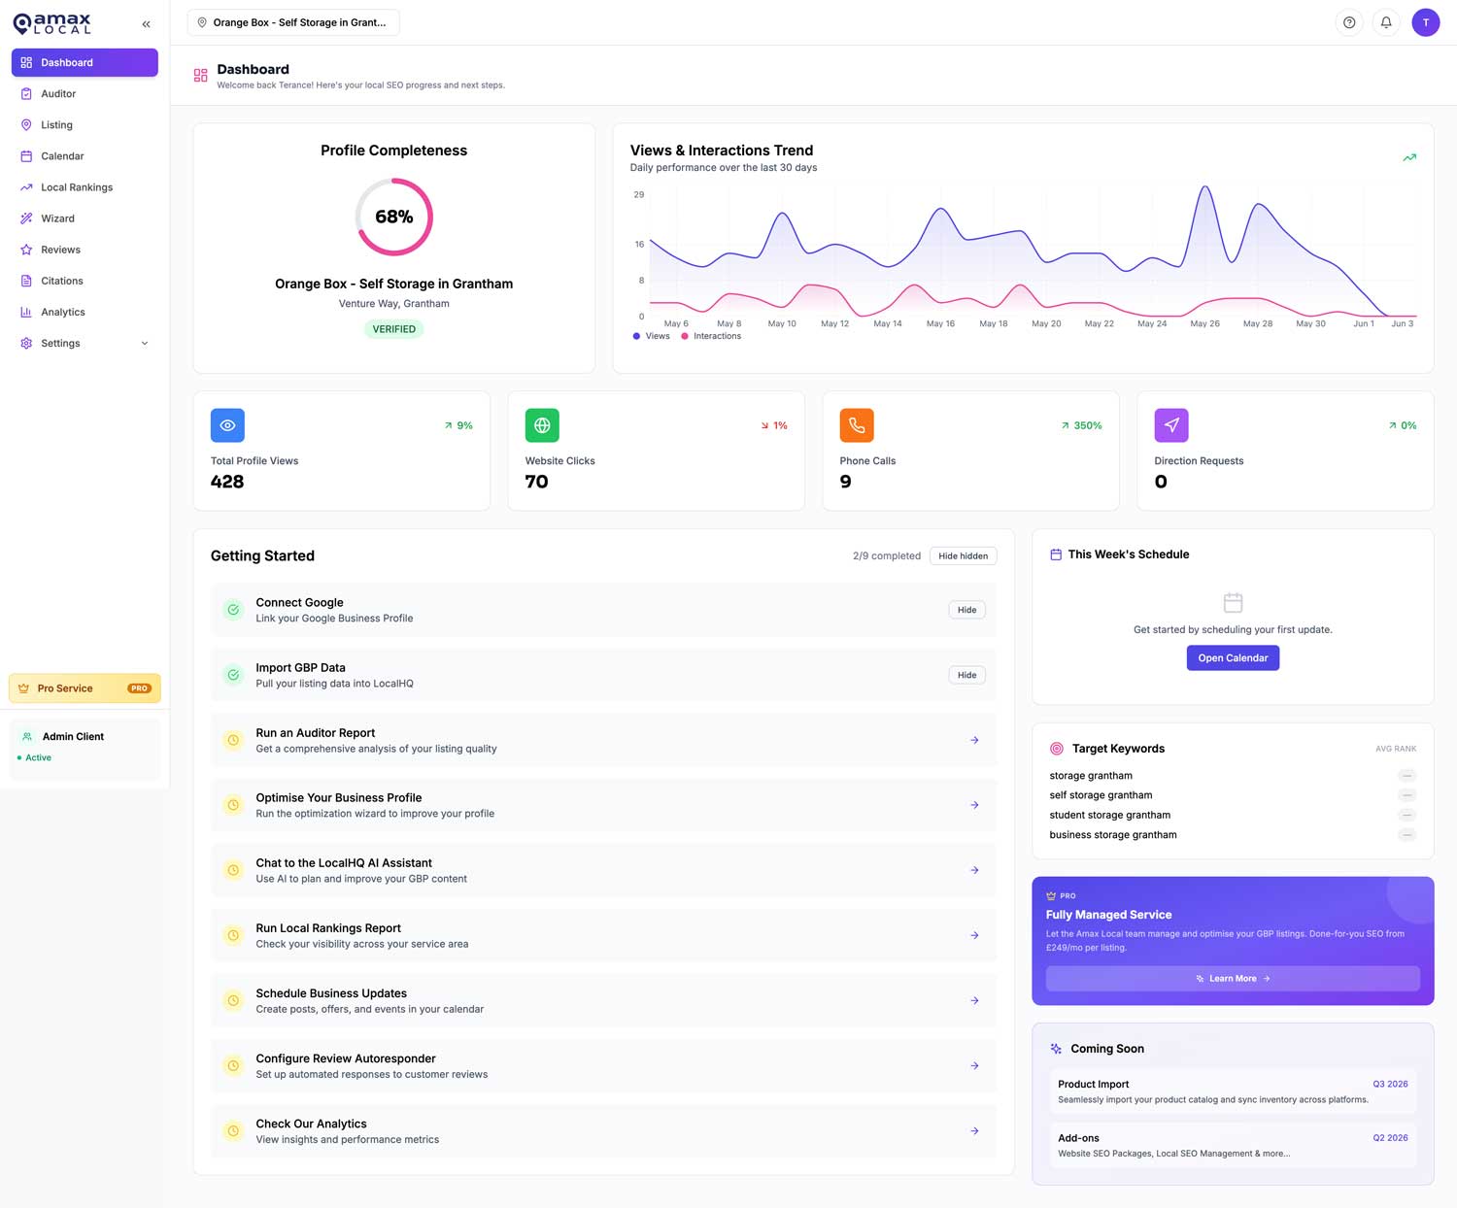Open the Pro Service banner
Screen dimensions: 1457x1208
(85, 688)
